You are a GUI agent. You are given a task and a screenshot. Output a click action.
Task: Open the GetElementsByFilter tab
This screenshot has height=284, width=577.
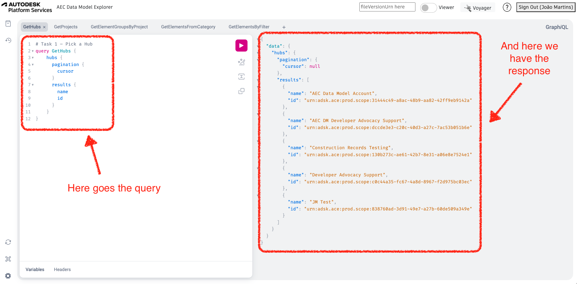pos(249,27)
